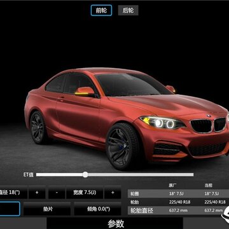Click 637.2 mm in the 原厂 column
The width and height of the screenshot is (229, 229).
(x=178, y=211)
